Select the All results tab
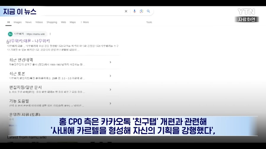 pyautogui.click(x=8, y=22)
